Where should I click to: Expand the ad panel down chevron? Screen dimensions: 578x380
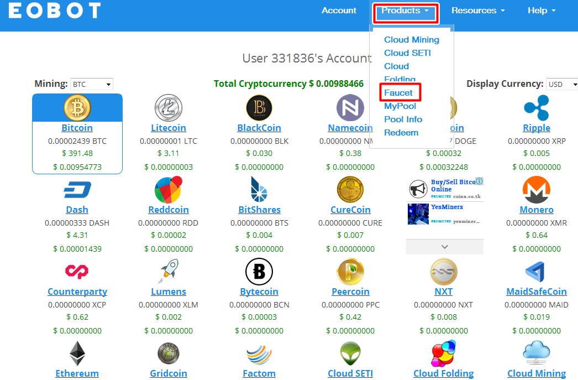tap(444, 247)
